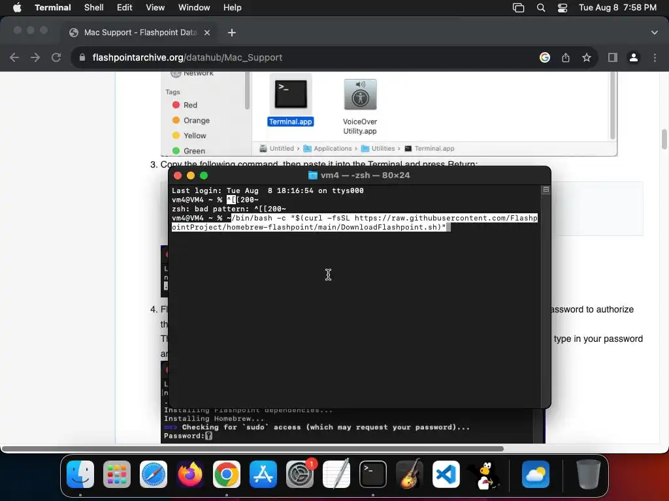Click the Google icon in address bar

[x=544, y=57]
